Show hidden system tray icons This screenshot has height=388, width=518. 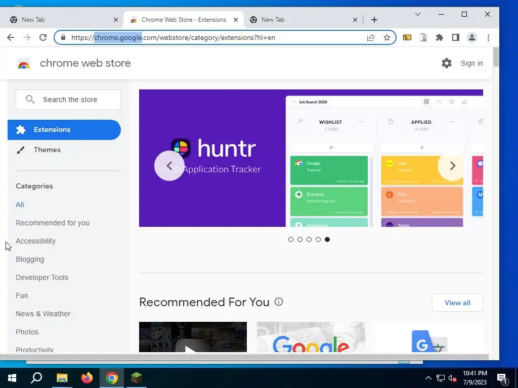click(428, 378)
